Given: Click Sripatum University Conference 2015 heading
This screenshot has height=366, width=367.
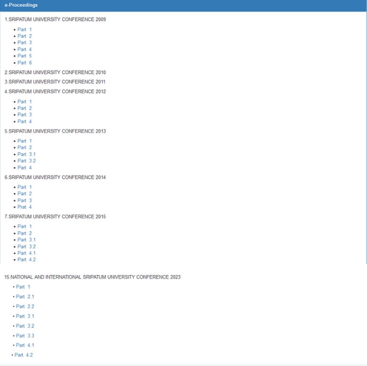Looking at the screenshot, I should click(55, 216).
